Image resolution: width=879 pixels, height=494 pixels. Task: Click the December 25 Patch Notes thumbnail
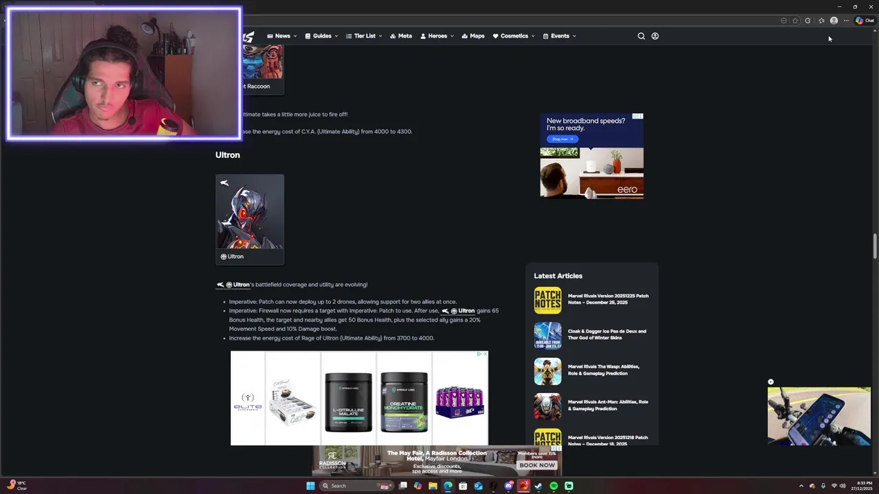click(x=548, y=301)
